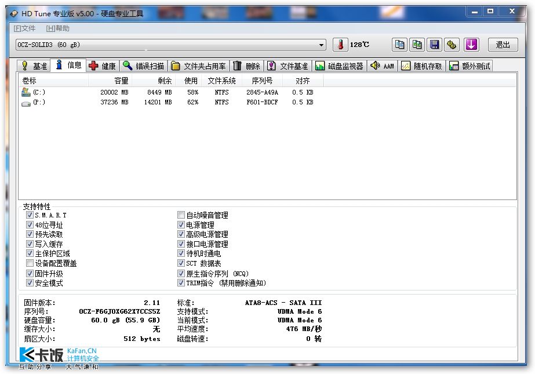The width and height of the screenshot is (535, 374).
Task: Click the save screenshot floppy disk icon
Action: coord(434,45)
